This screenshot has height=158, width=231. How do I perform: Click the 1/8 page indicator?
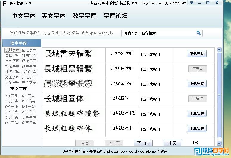pos(195,142)
